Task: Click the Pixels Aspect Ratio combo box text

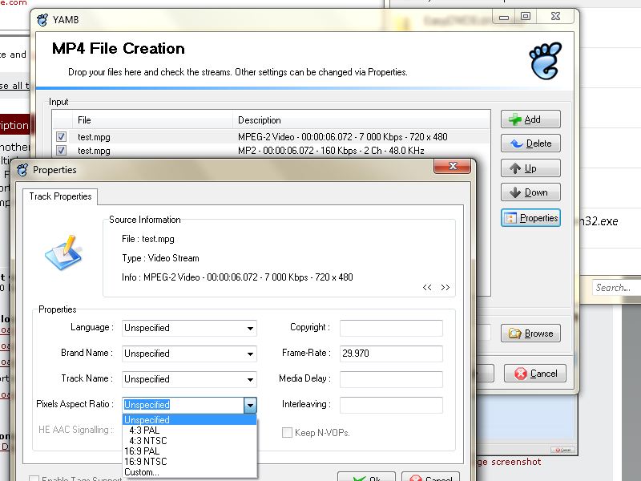Action: [x=183, y=405]
